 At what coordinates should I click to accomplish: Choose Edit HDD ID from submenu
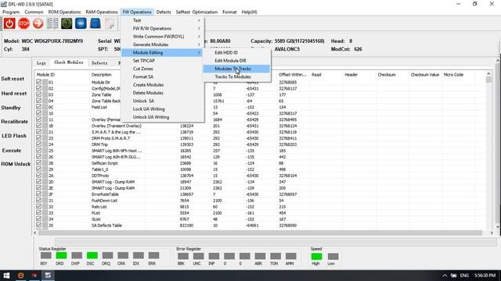[x=236, y=52]
